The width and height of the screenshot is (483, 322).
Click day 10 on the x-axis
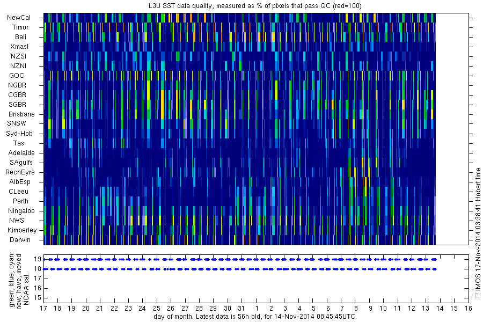coord(383,309)
